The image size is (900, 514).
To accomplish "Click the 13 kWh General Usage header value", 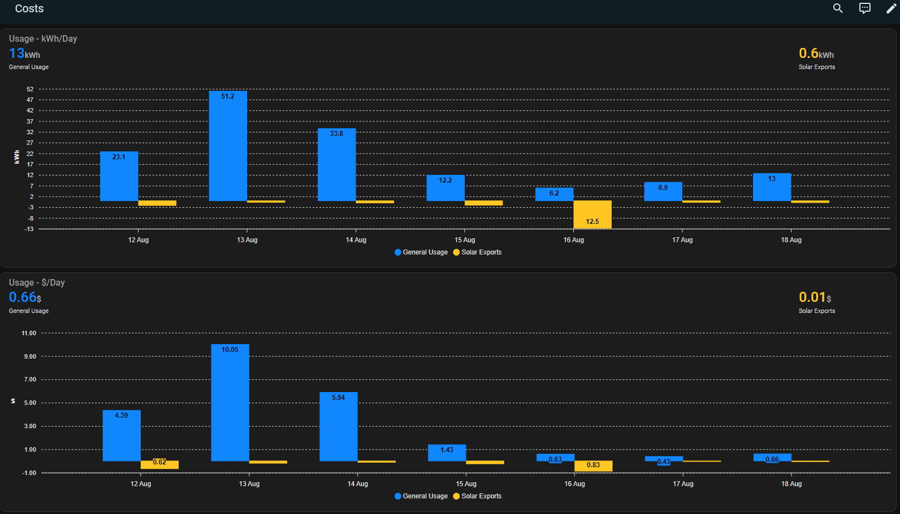I will tap(24, 53).
